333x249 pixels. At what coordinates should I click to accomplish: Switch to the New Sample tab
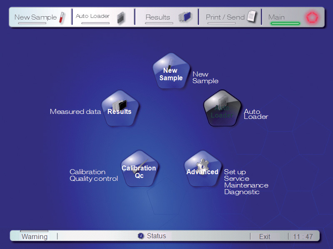click(x=35, y=17)
